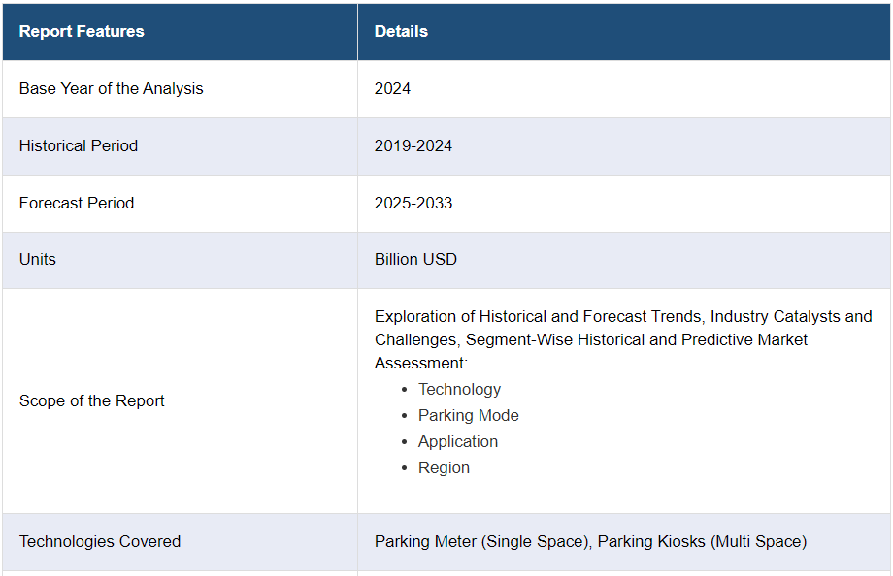Click the Report Features column header
Screen dimensions: 893x576
[x=82, y=31]
